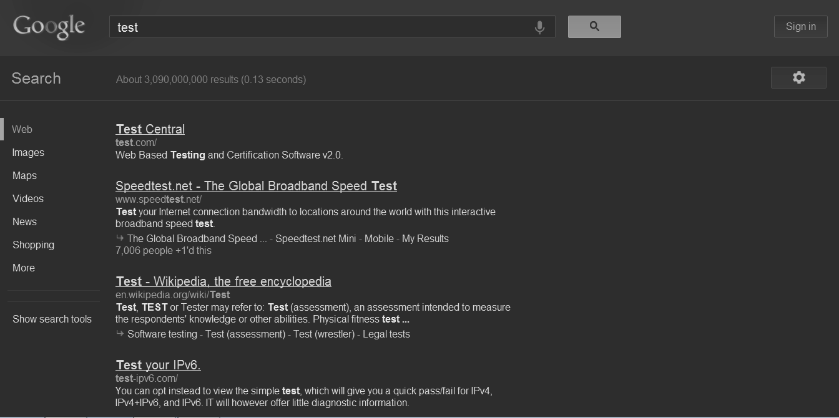Click the test.com/ URL text
839x418 pixels.
click(136, 142)
